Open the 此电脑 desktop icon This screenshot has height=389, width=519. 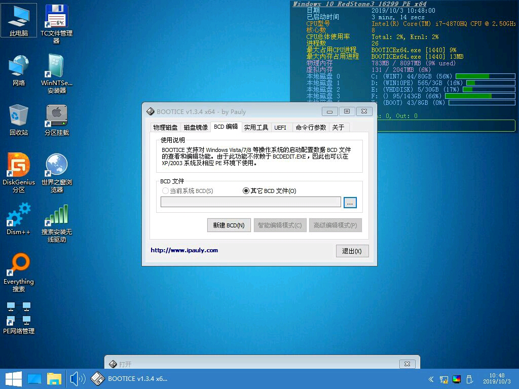point(19,20)
